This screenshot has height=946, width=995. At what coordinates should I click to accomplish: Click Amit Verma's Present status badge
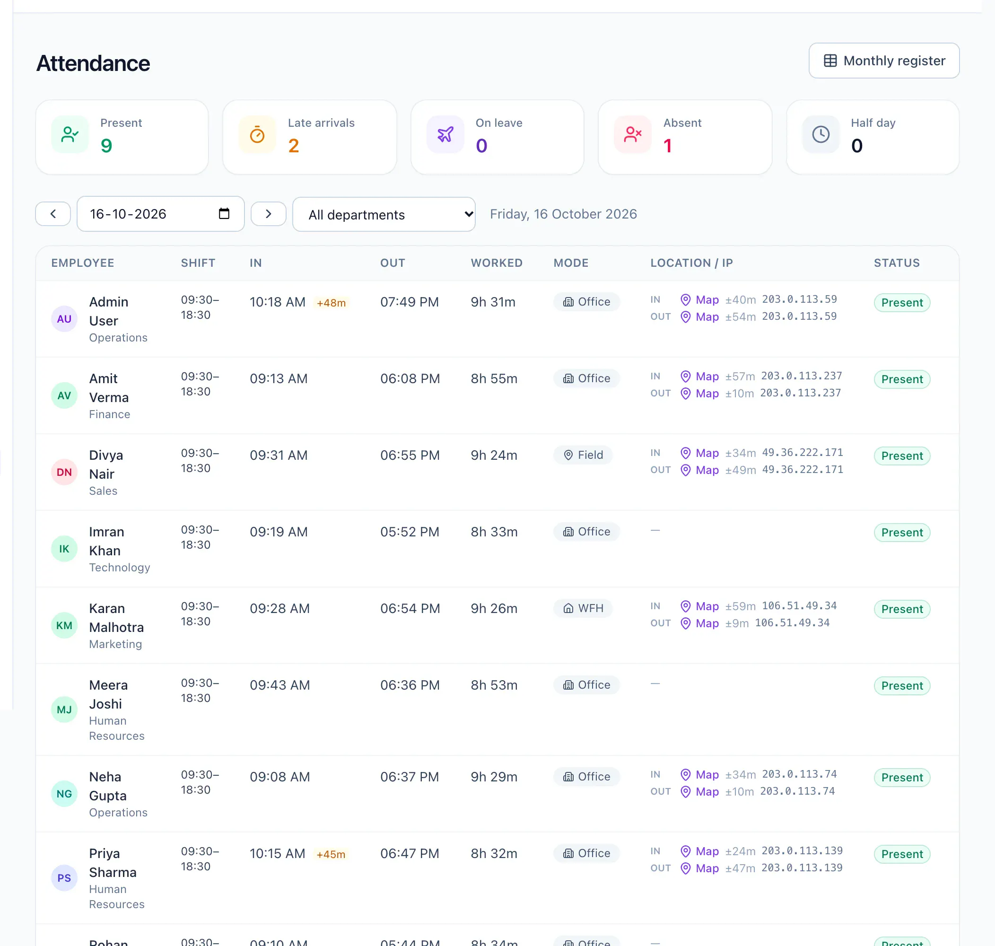[x=902, y=379]
